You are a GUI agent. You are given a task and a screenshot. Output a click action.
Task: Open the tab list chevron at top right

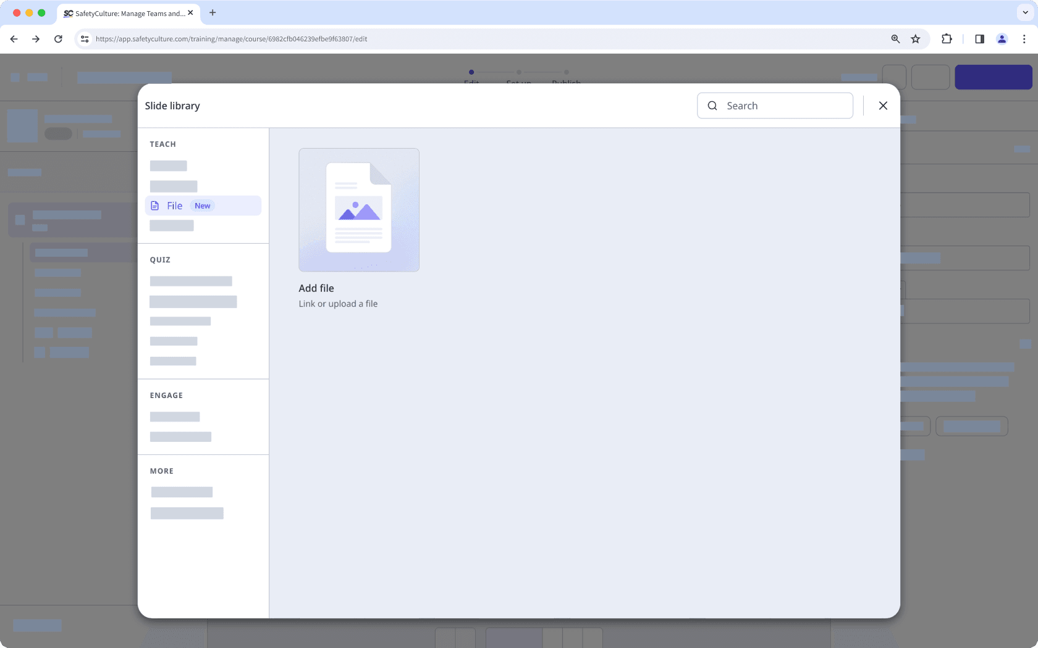[x=1024, y=13]
